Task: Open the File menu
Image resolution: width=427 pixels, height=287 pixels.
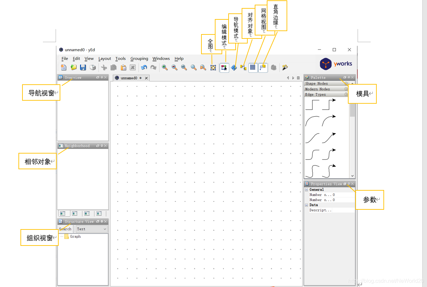Action: (65, 59)
